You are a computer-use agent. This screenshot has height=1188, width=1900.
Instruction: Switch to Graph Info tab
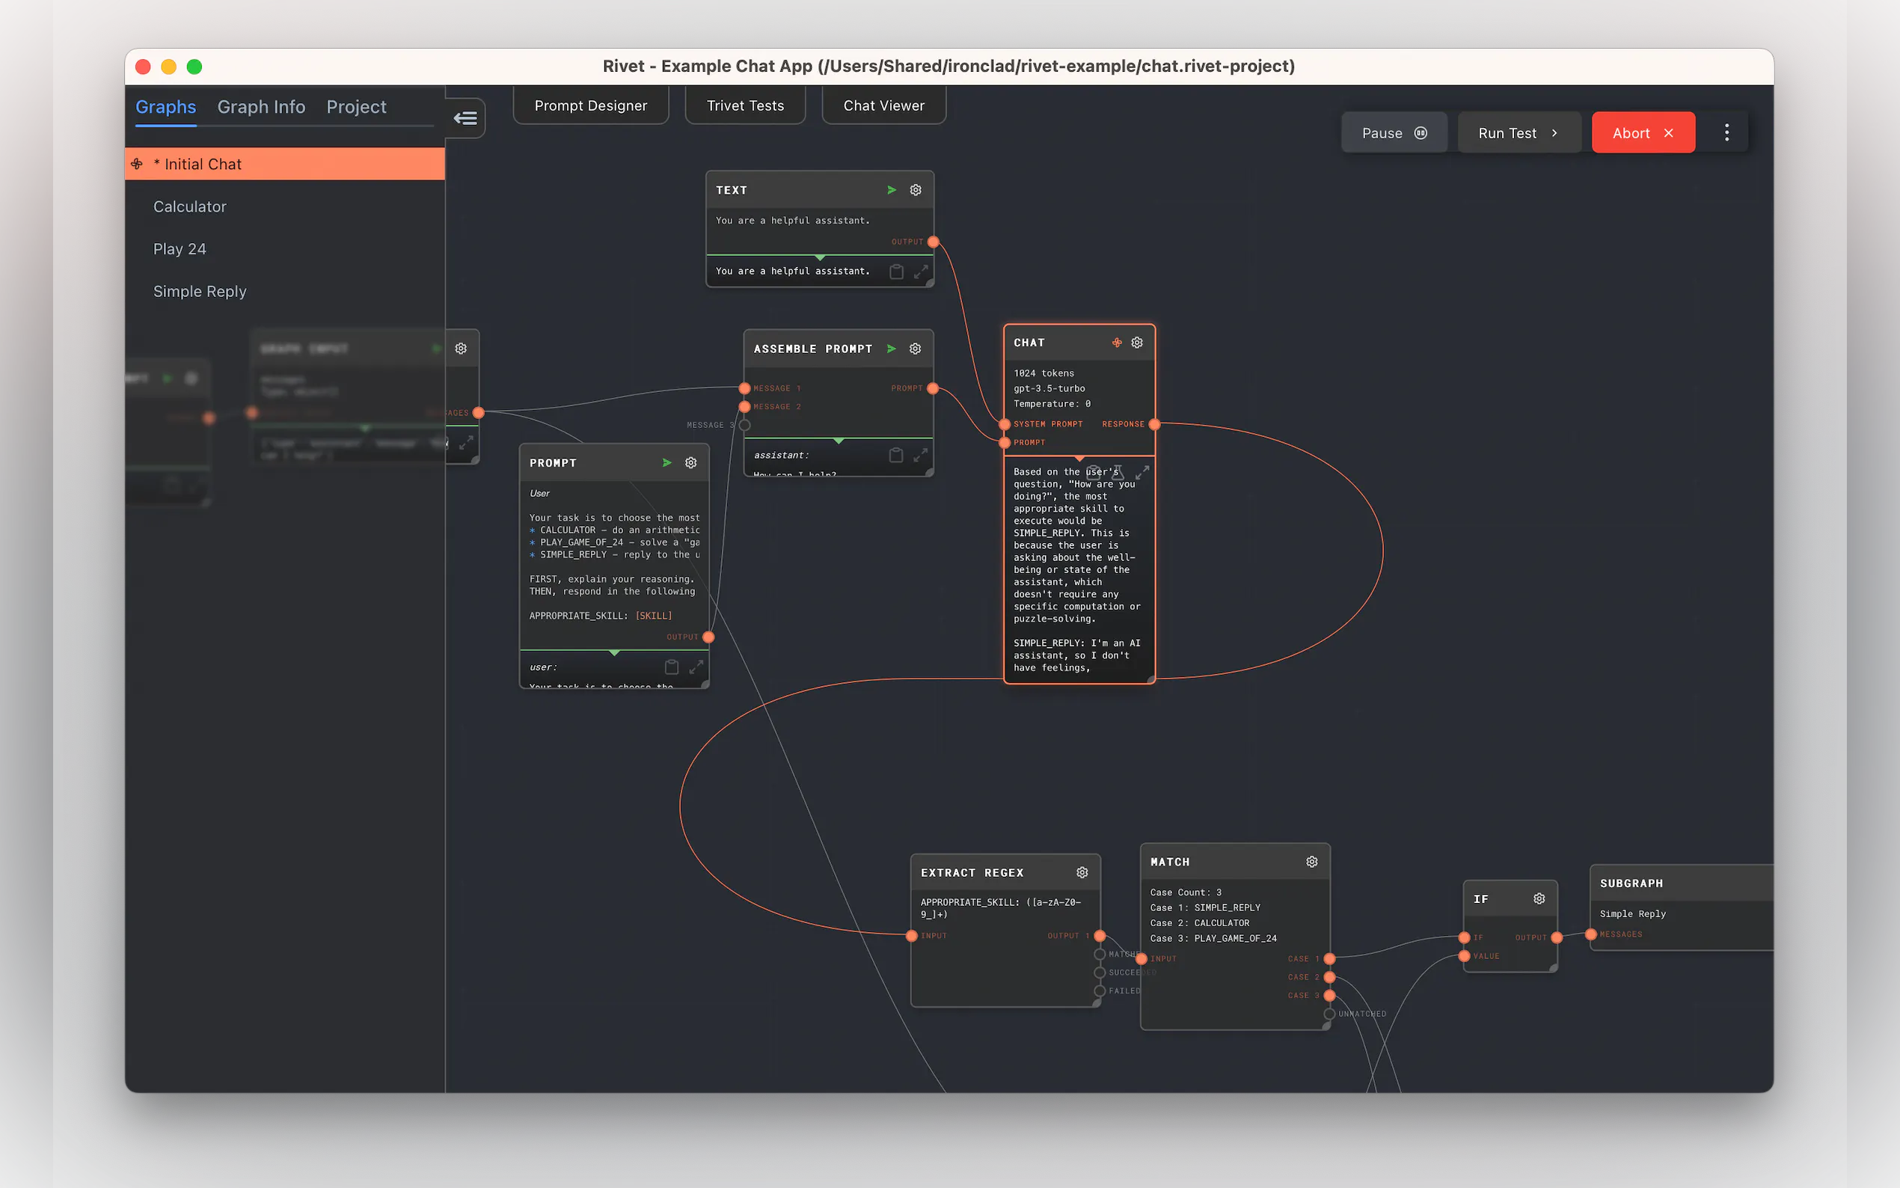pyautogui.click(x=261, y=107)
